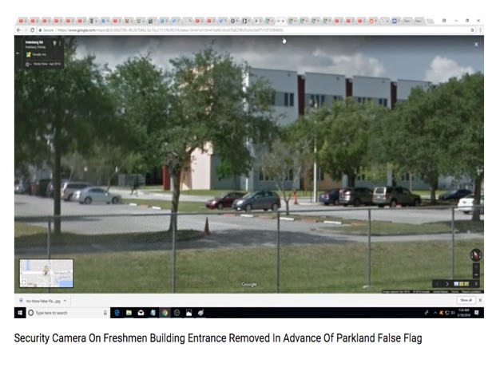Collapse the Holmberg Rd panel with left arrow

[18, 53]
